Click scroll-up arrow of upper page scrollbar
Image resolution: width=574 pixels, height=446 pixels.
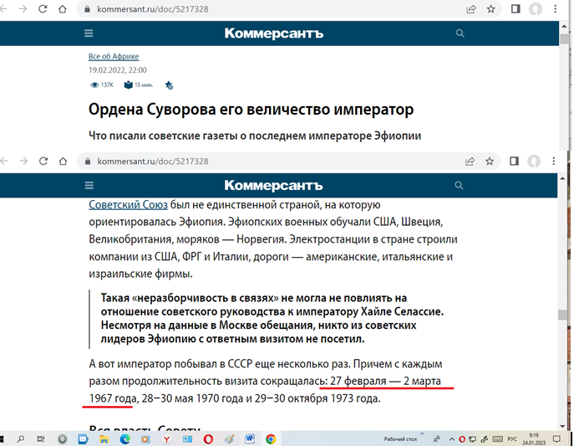pyautogui.click(x=565, y=27)
